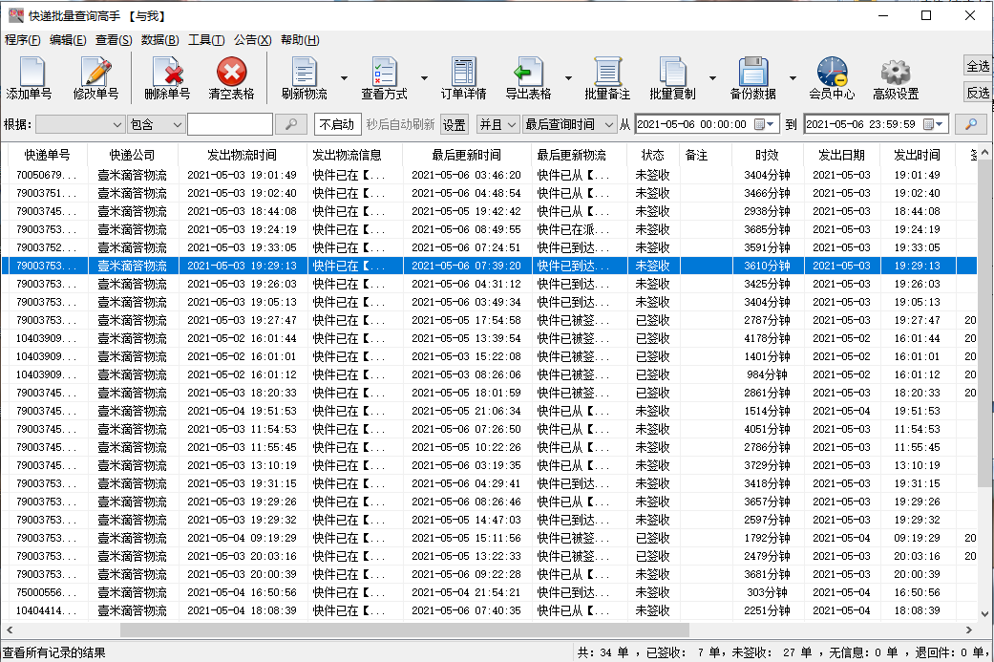
Task: Open the 根据 field combo box
Action: pyautogui.click(x=80, y=124)
